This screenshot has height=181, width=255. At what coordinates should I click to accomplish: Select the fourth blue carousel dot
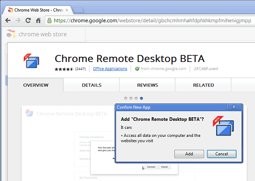141,98
